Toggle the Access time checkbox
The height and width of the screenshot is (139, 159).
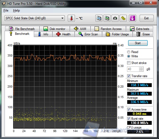point(129,109)
